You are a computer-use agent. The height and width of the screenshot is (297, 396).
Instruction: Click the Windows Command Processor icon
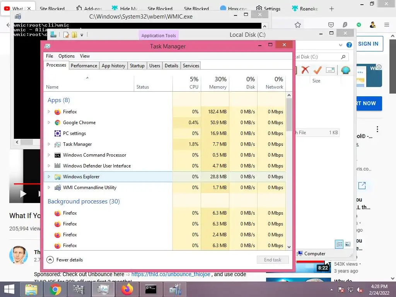coord(58,155)
